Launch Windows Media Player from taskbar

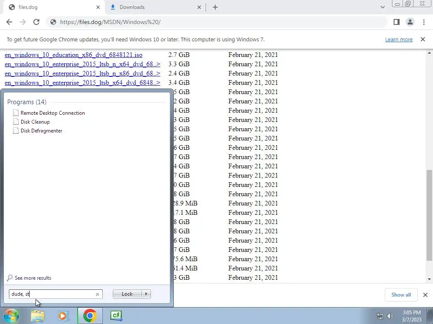(63, 316)
